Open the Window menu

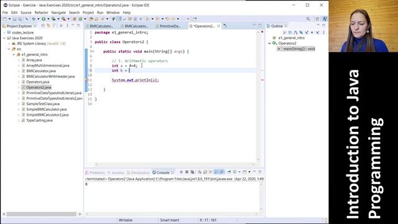tap(113, 12)
